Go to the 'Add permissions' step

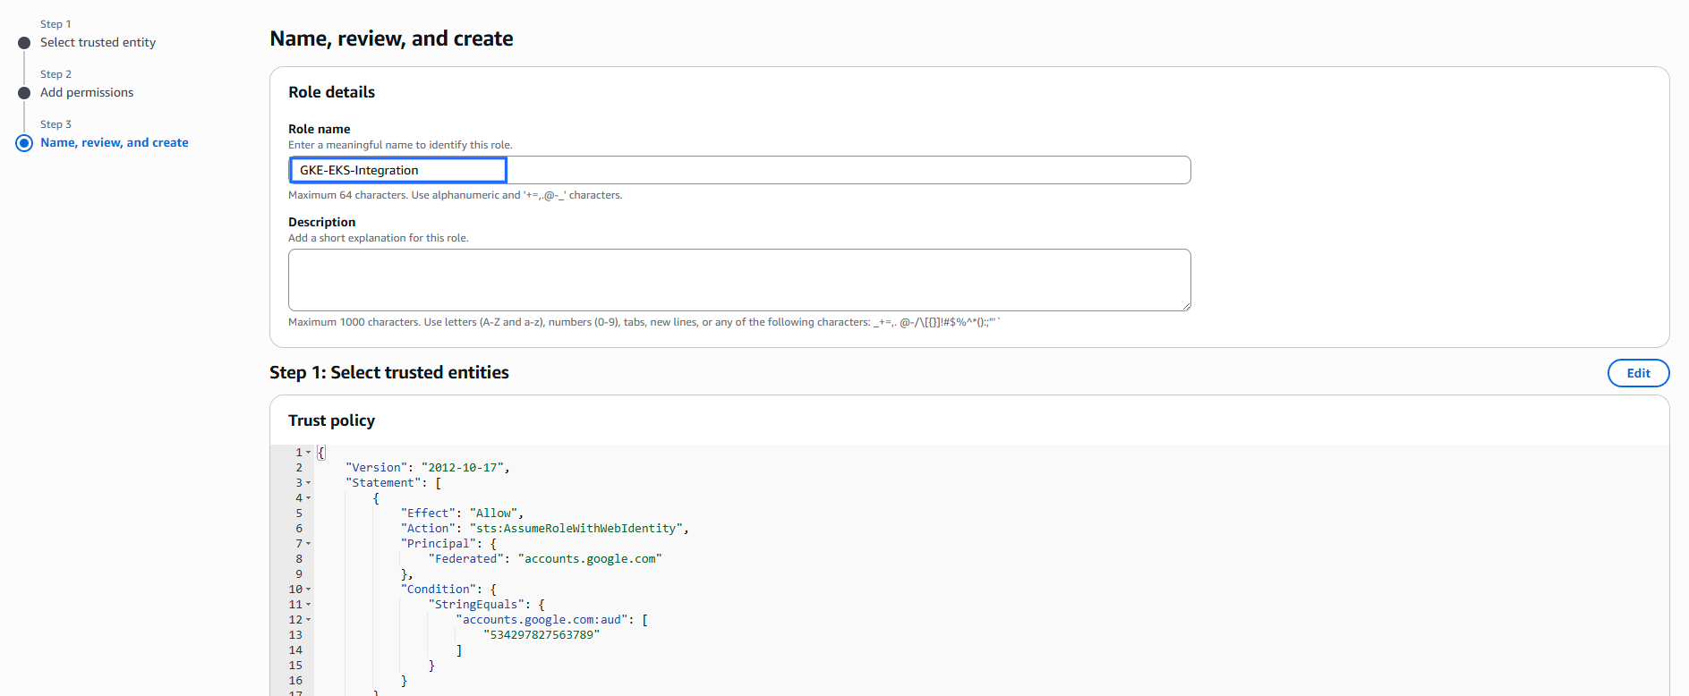pyautogui.click(x=87, y=93)
